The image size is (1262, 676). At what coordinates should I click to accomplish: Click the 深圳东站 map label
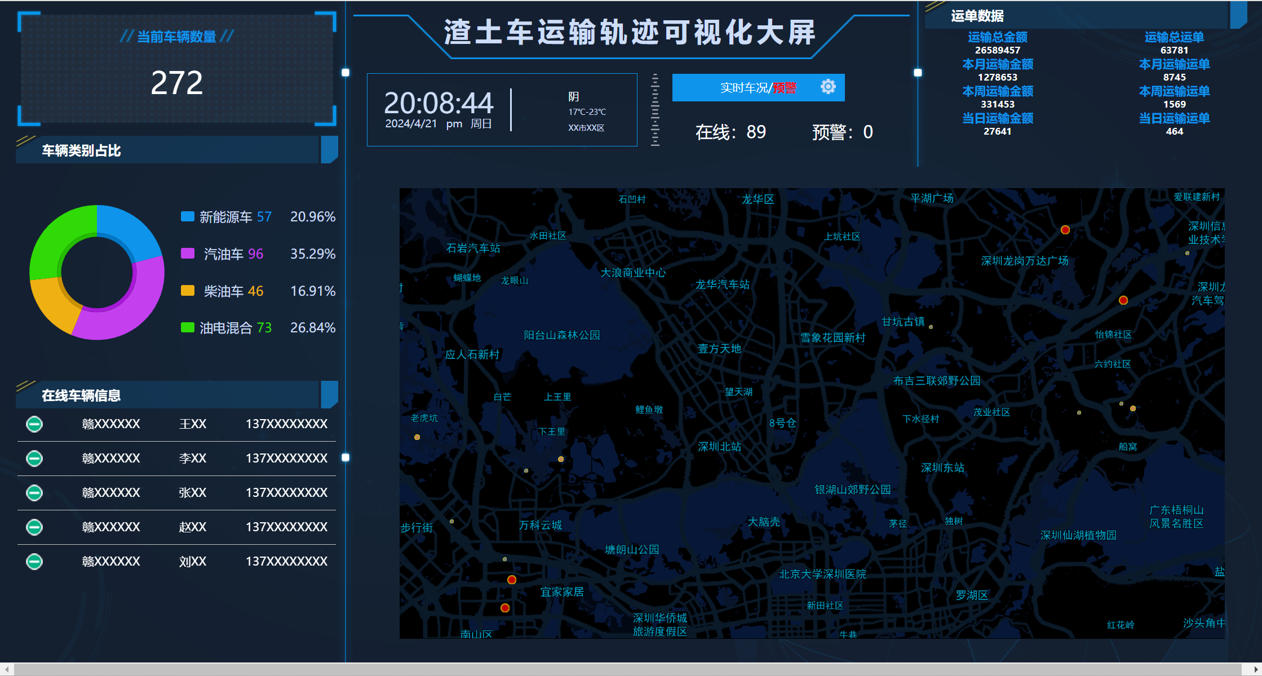pos(942,468)
